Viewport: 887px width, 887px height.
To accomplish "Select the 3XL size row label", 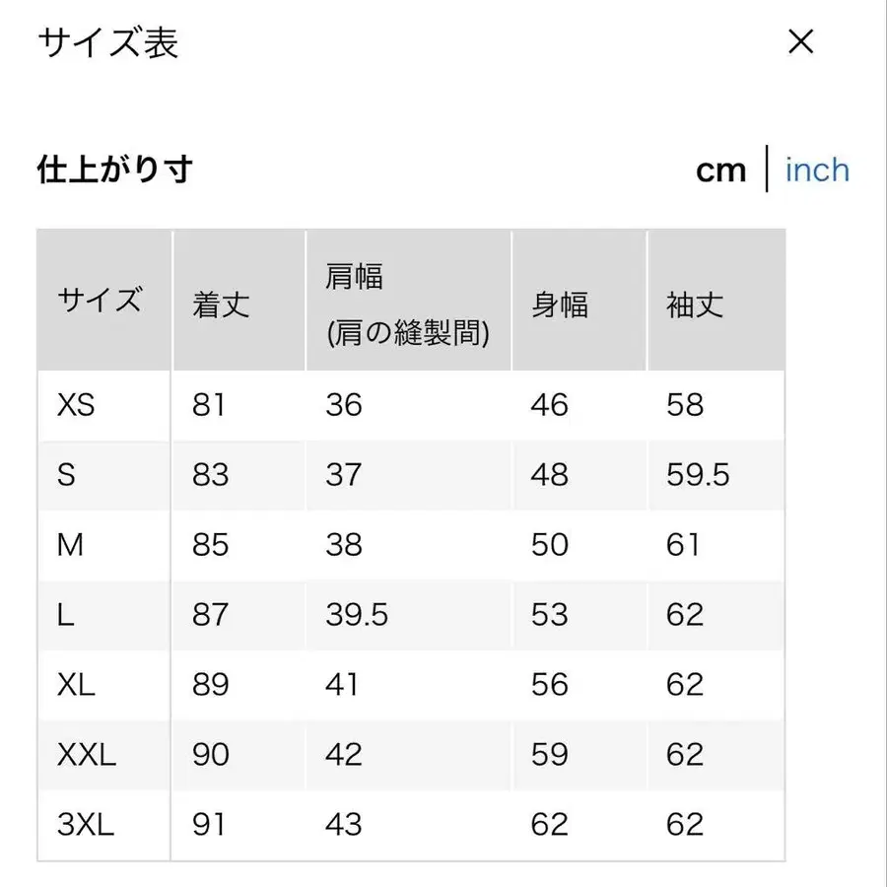I will coord(87,825).
